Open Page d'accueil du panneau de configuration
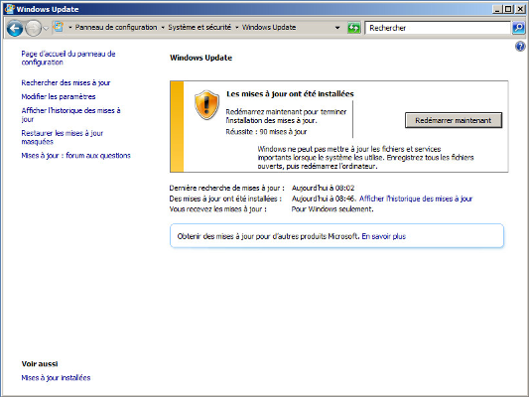This screenshot has width=529, height=397. point(68,58)
